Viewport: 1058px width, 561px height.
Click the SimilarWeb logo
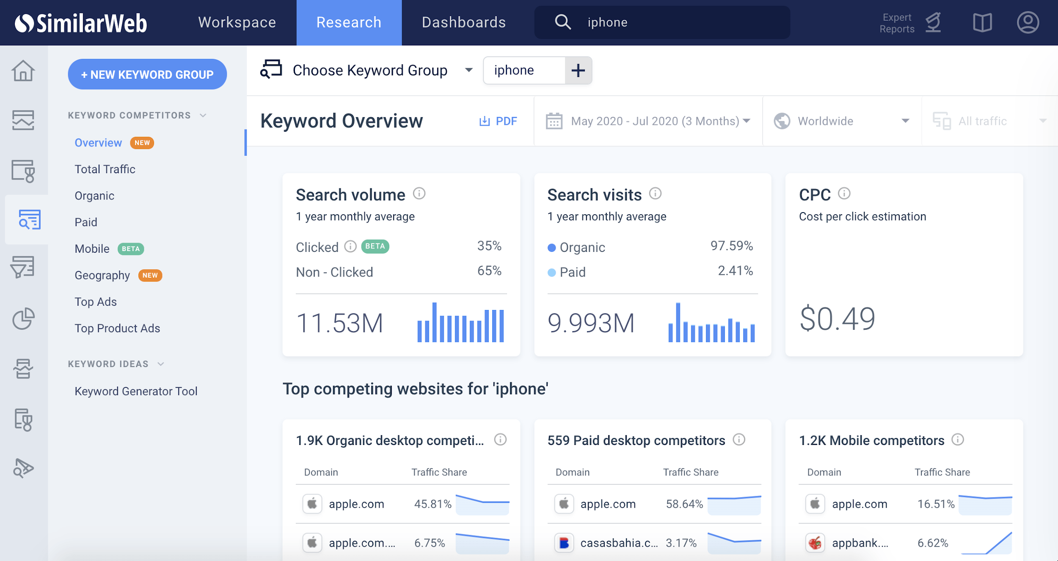click(81, 23)
